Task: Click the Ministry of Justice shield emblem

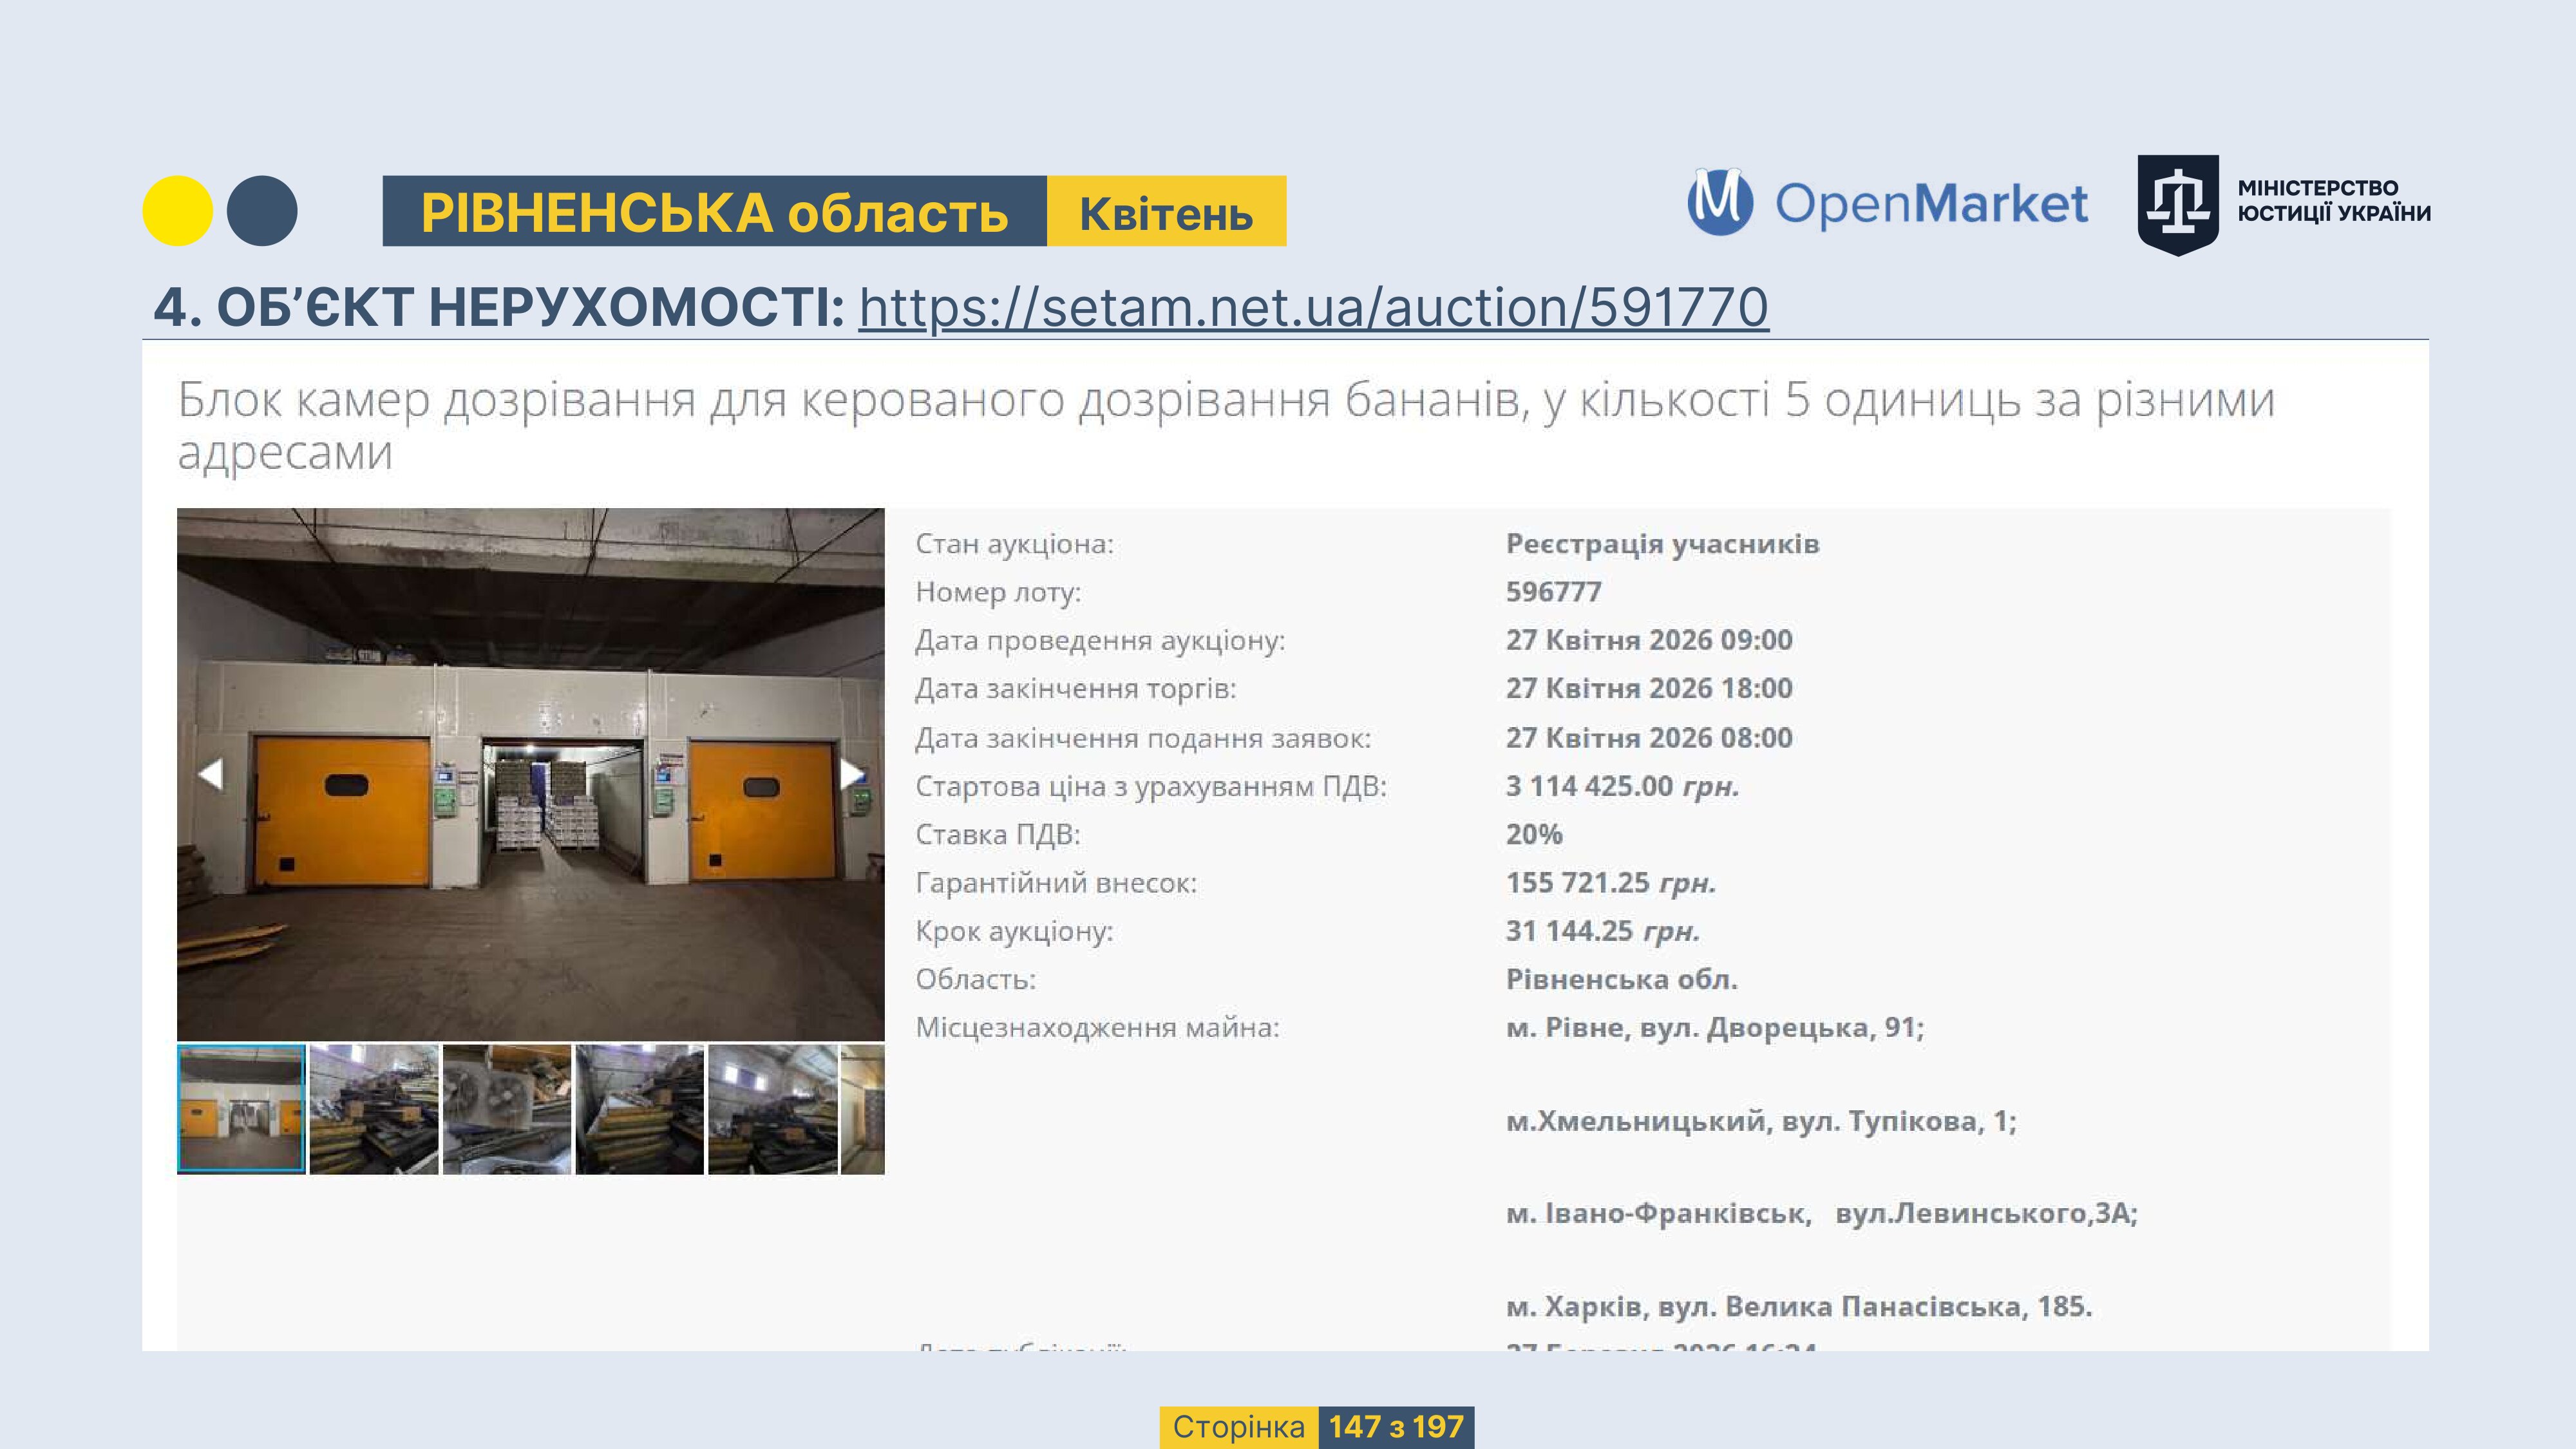Action: pyautogui.click(x=2177, y=205)
